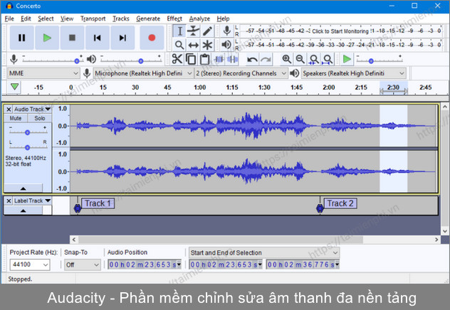Close the Audio Track with X
This screenshot has width=450, height=310.
tap(9, 109)
